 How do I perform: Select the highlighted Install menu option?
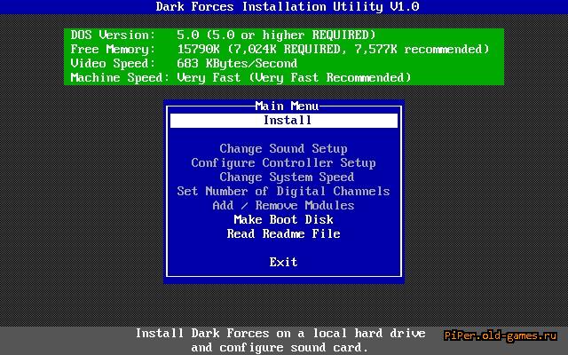pyautogui.click(x=284, y=121)
